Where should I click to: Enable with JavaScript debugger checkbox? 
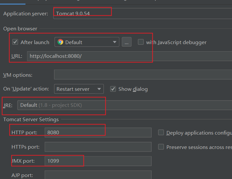coord(141,42)
